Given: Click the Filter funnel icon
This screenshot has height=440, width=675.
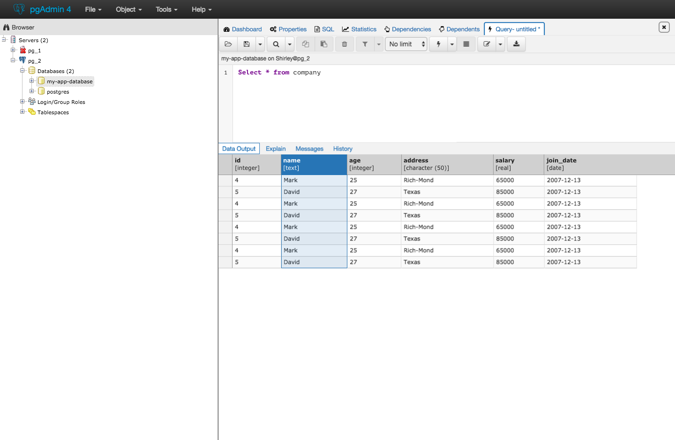Looking at the screenshot, I should coord(365,44).
